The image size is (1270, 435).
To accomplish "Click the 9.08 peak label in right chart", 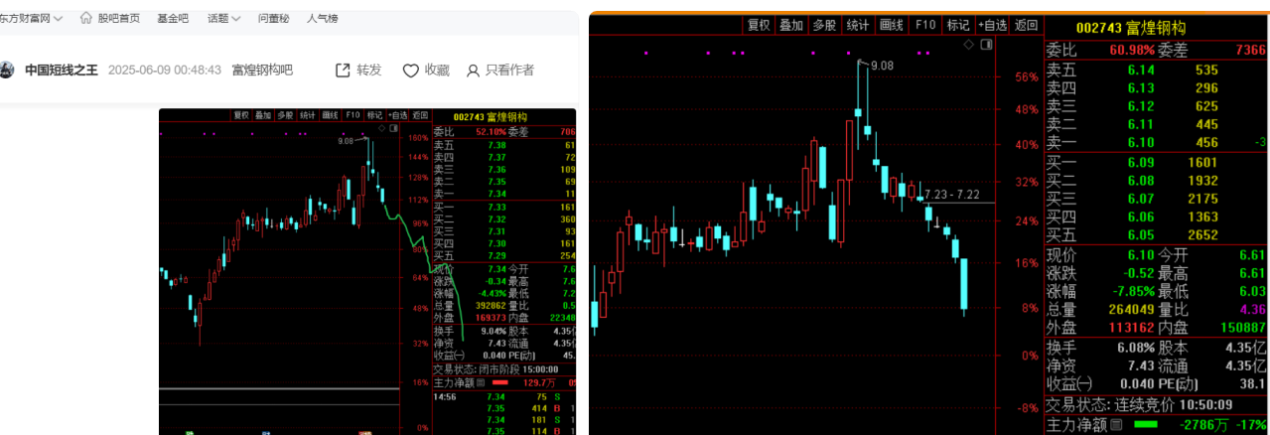I will (x=881, y=66).
